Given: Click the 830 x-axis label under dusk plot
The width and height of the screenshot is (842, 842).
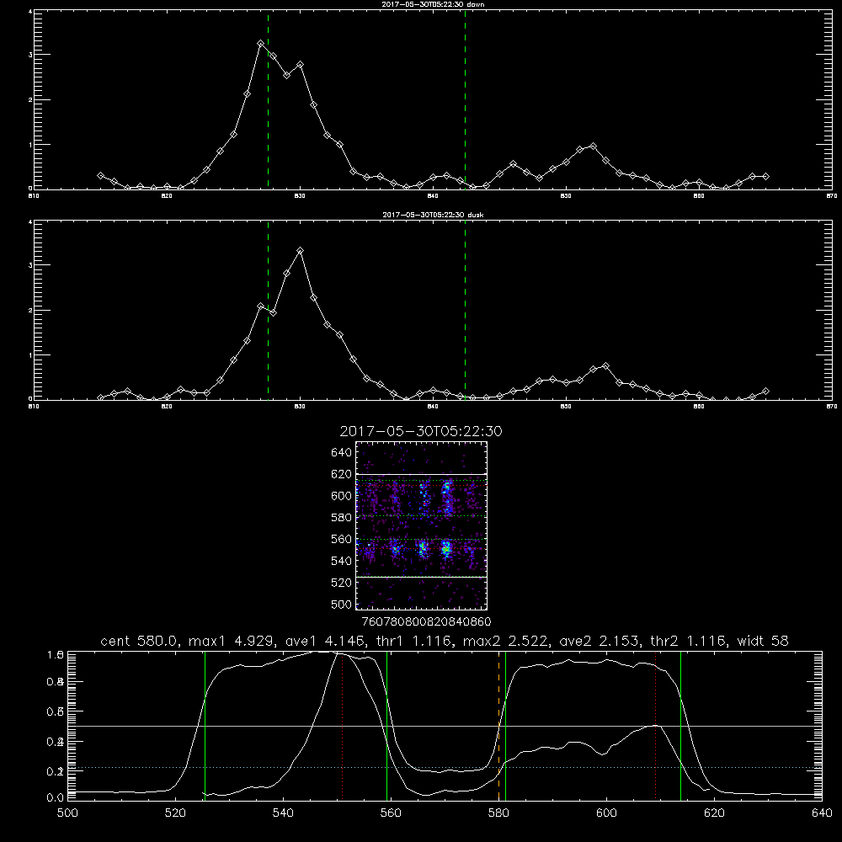Looking at the screenshot, I should 300,407.
